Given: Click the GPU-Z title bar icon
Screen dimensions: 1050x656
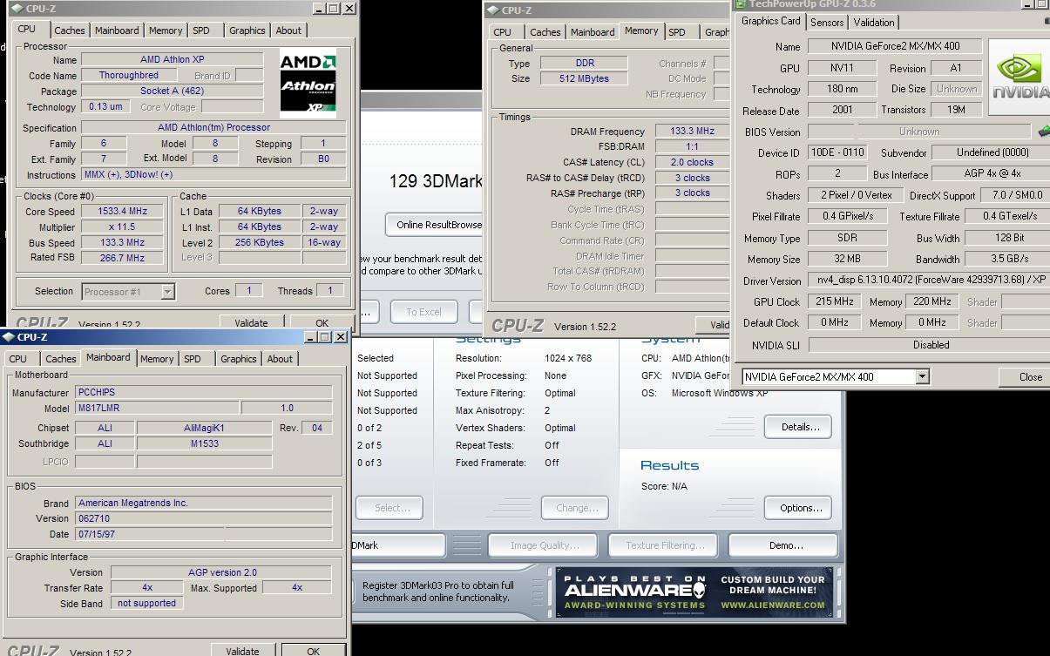Looking at the screenshot, I should click(741, 4).
